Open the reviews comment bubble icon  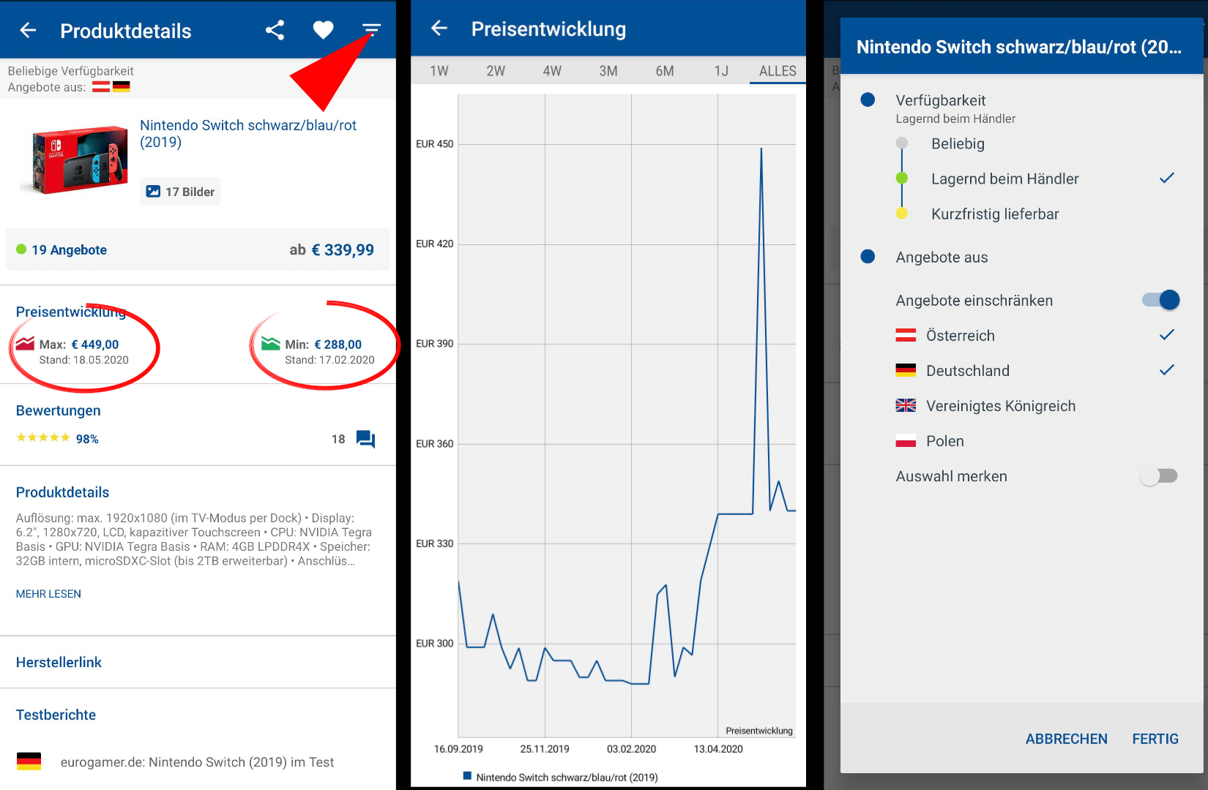click(x=365, y=439)
